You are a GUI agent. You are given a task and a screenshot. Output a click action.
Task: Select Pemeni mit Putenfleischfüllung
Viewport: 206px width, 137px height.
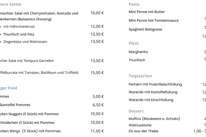point(155,84)
